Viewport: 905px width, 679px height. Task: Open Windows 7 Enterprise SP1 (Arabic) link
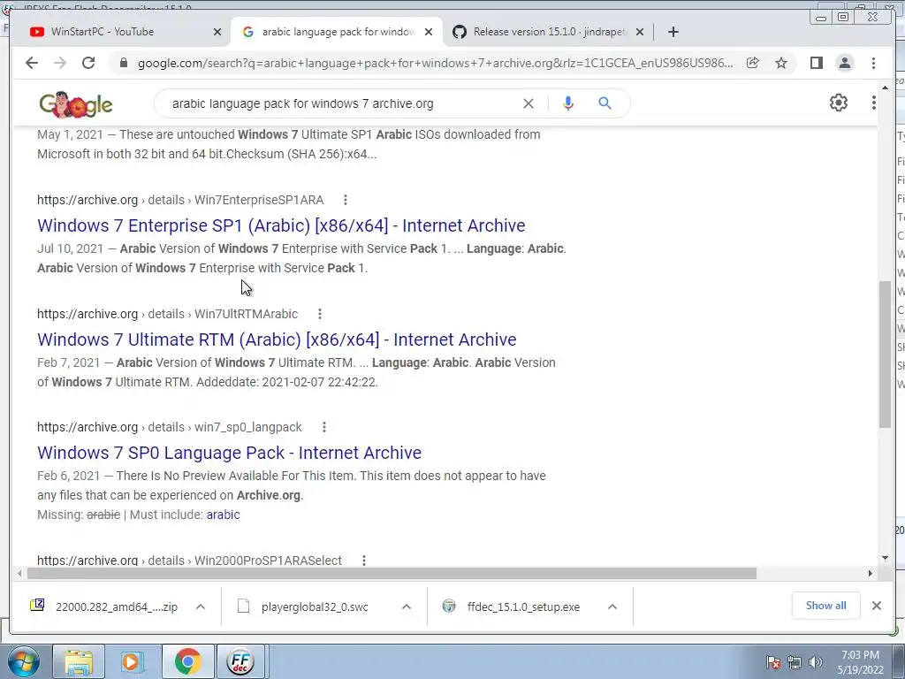[x=281, y=225]
